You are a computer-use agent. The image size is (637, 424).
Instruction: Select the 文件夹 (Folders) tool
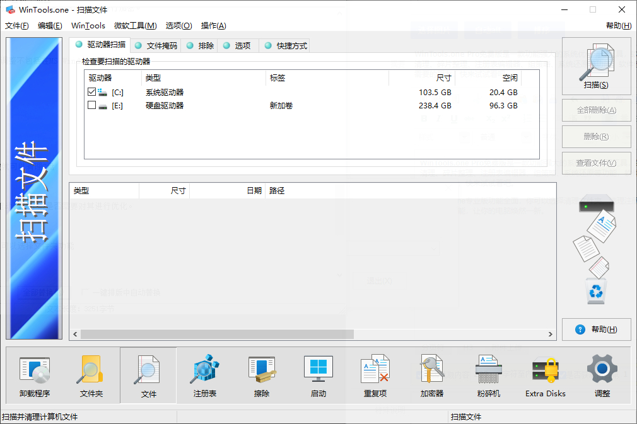pos(91,375)
